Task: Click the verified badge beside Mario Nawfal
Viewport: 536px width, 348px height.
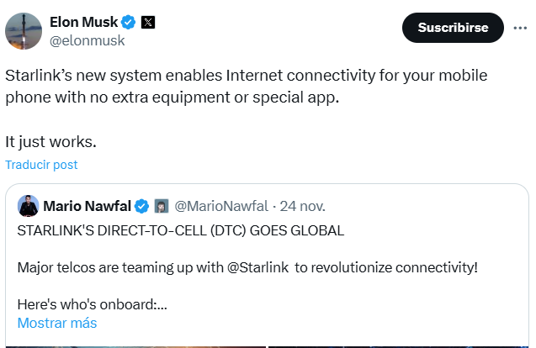Action: coord(141,206)
